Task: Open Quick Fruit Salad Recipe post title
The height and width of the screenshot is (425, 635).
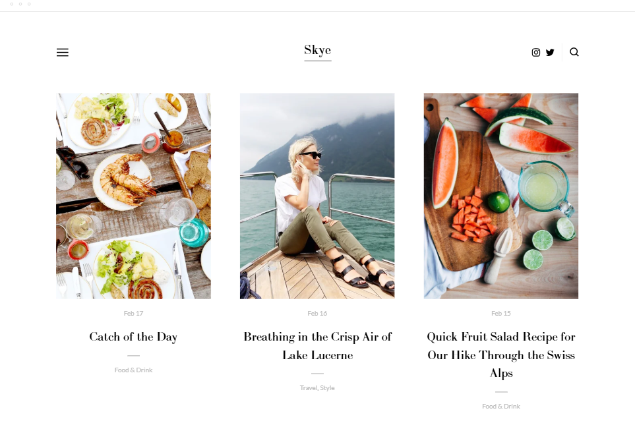Action: pos(501,354)
